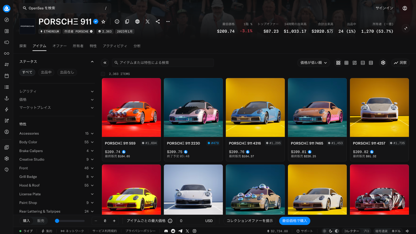Click コレクションオファーを提示 button
This screenshot has height=234, width=416.
[250, 221]
